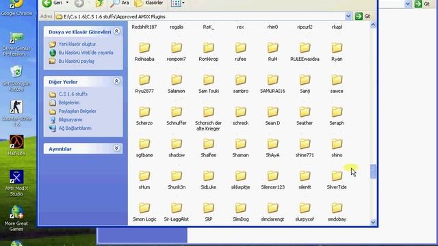Expand the Ayrıntılar panel
Screen dimensions: 438x246
tap(116, 148)
